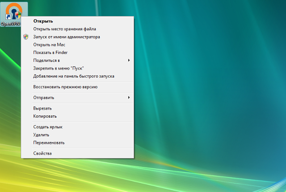Choose Открыть in the context menu
286x192 pixels.
[x=43, y=21]
